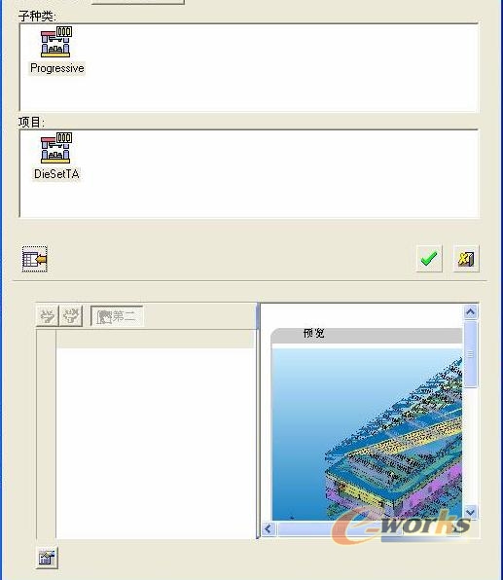
Task: Click the table's narrow row-header column
Action: coord(47,435)
